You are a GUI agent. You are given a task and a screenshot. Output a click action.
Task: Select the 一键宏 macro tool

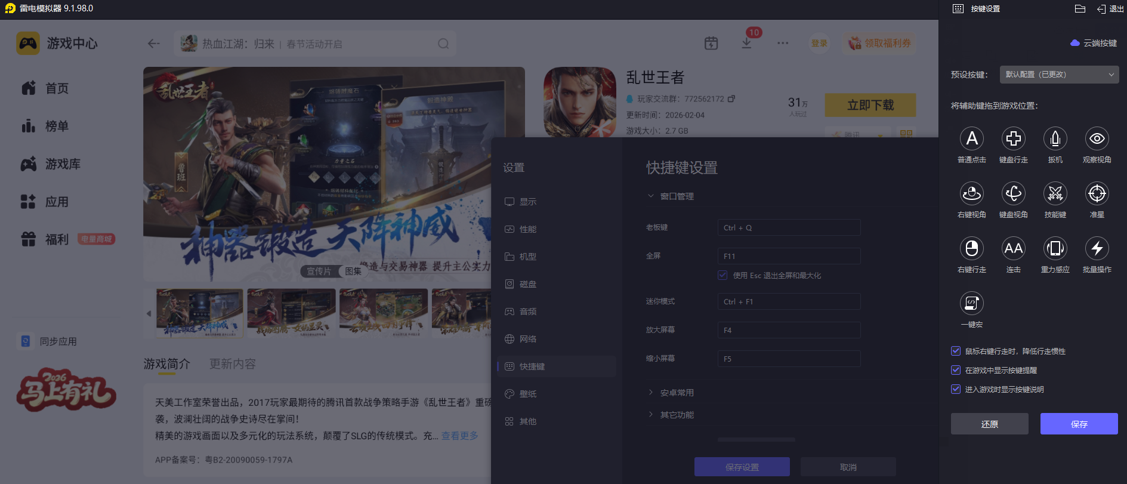[x=971, y=303]
